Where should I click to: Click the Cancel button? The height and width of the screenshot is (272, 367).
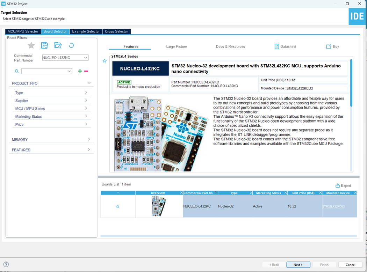pos(350,265)
